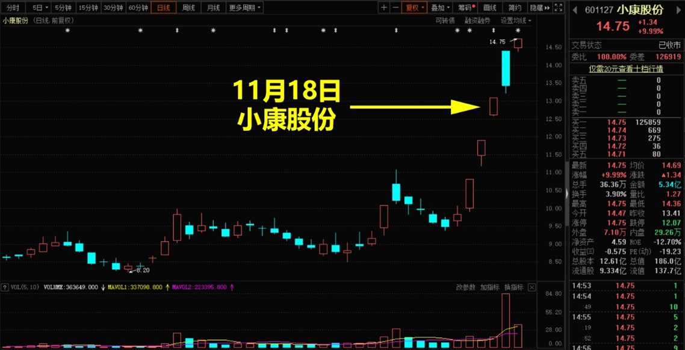The width and height of the screenshot is (685, 350).
Task: Click the 小康股份 chart title label
Action: [15, 20]
